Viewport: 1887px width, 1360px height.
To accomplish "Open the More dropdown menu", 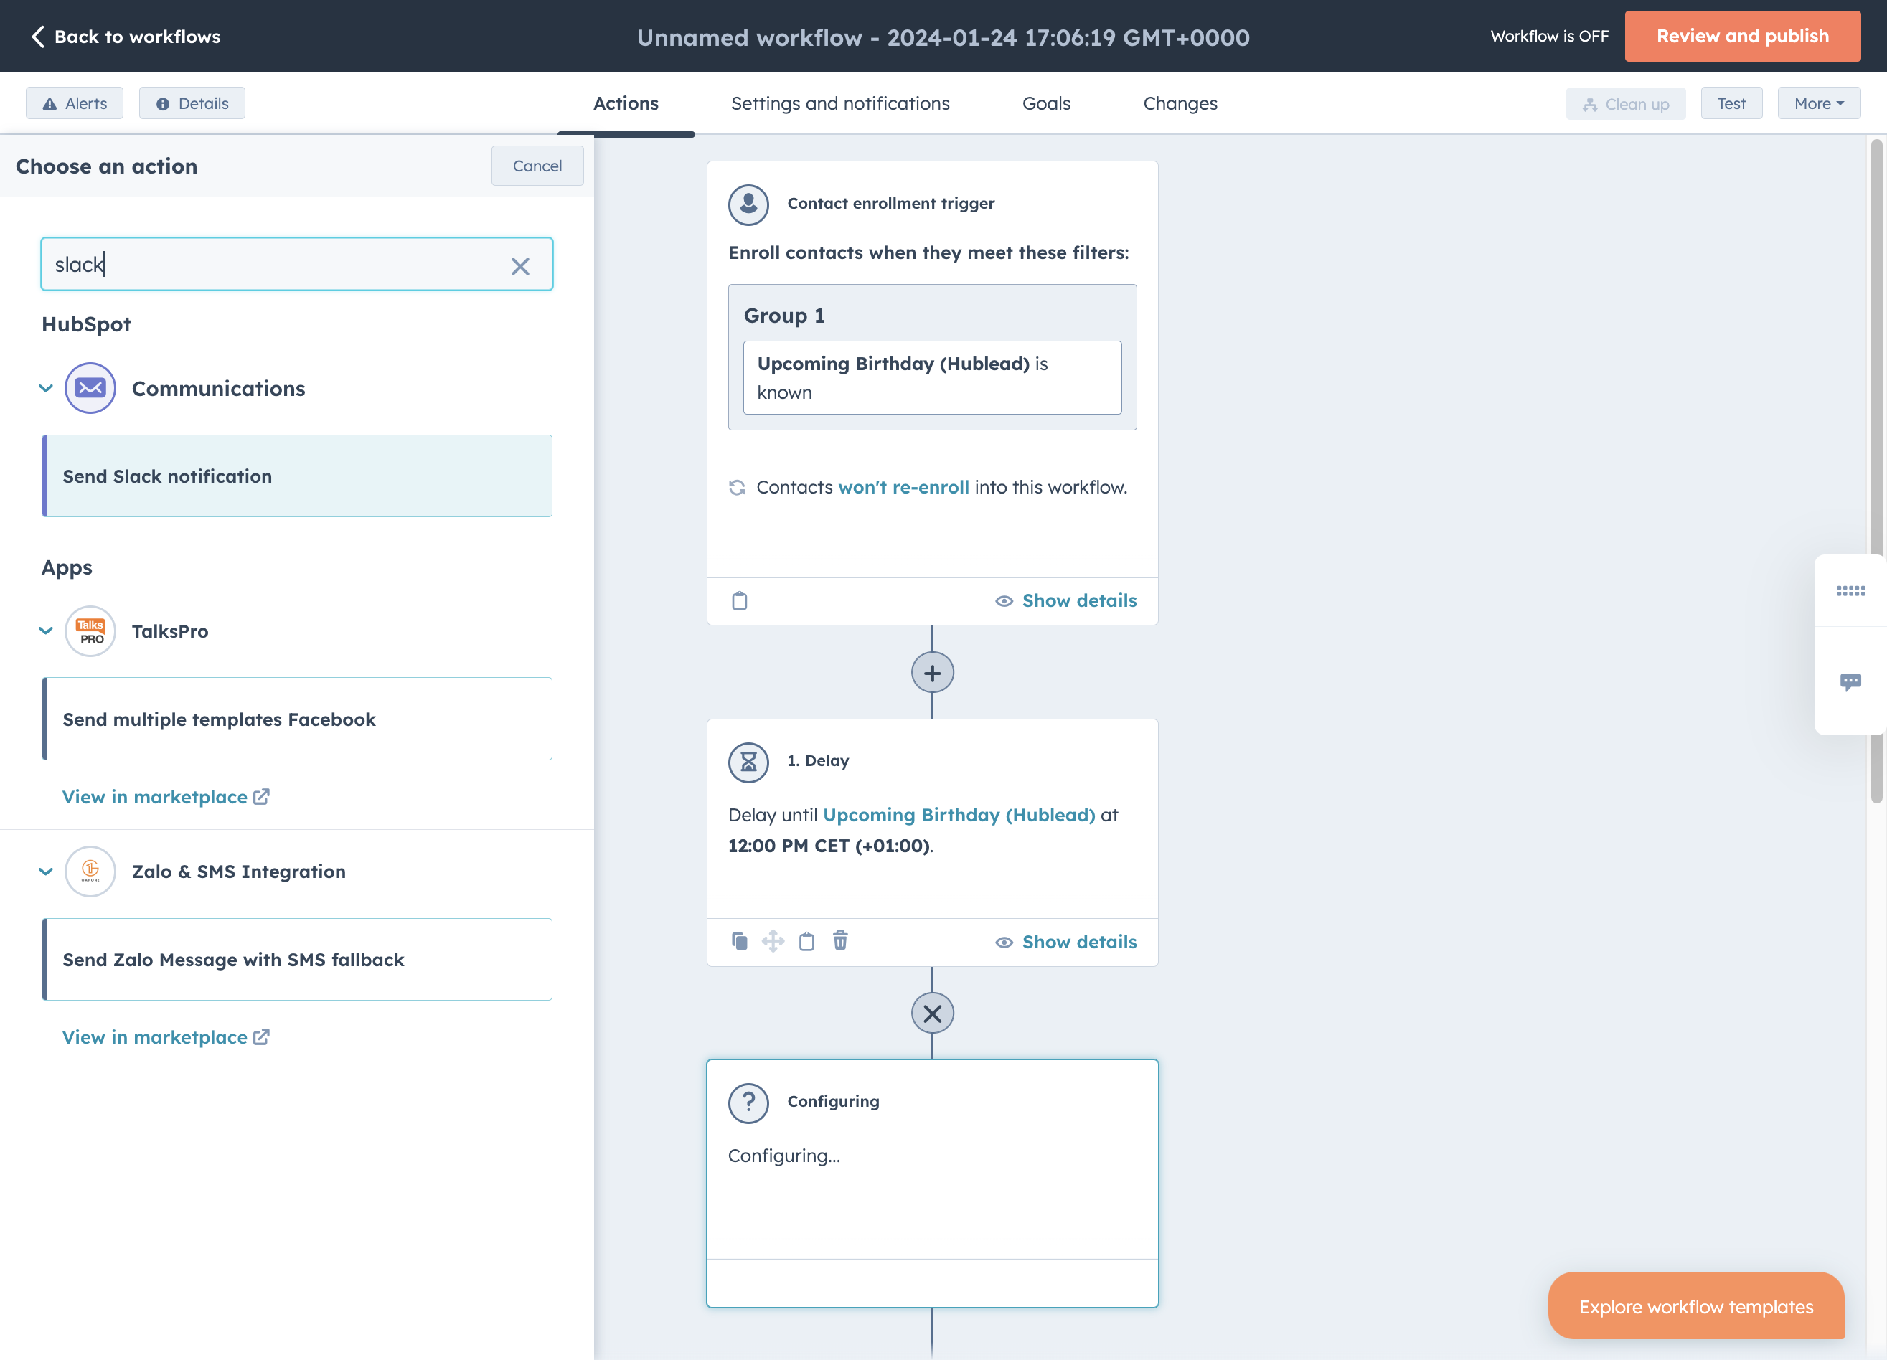I will [1818, 104].
